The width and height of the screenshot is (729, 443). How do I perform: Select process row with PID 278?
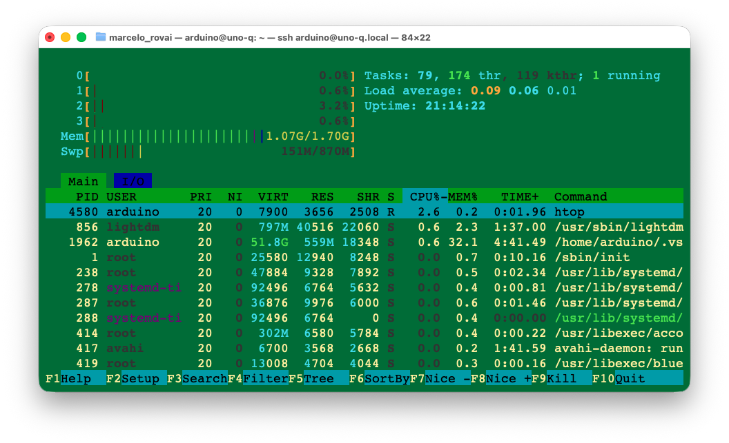coord(364,287)
